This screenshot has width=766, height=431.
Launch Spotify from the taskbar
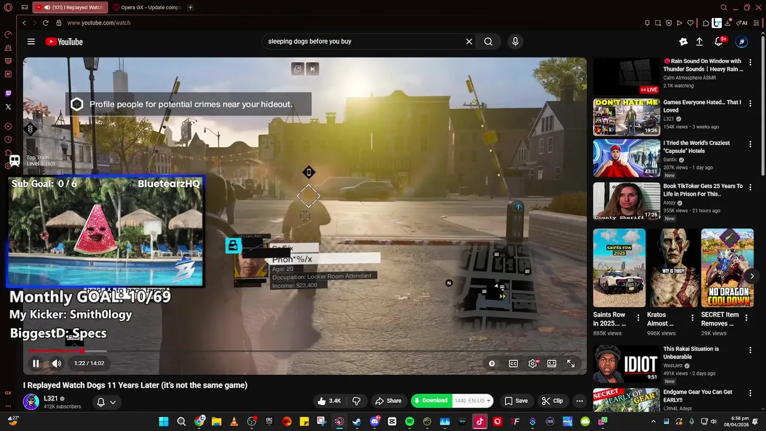(x=409, y=421)
